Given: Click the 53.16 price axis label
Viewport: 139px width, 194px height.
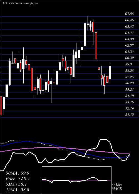Looking at the screenshot, I should [x=130, y=102].
